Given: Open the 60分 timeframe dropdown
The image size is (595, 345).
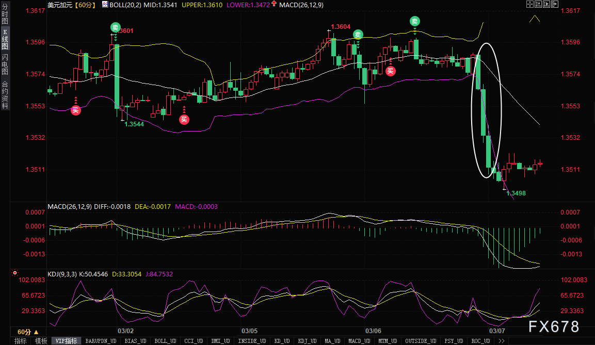Looking at the screenshot, I should point(28,332).
